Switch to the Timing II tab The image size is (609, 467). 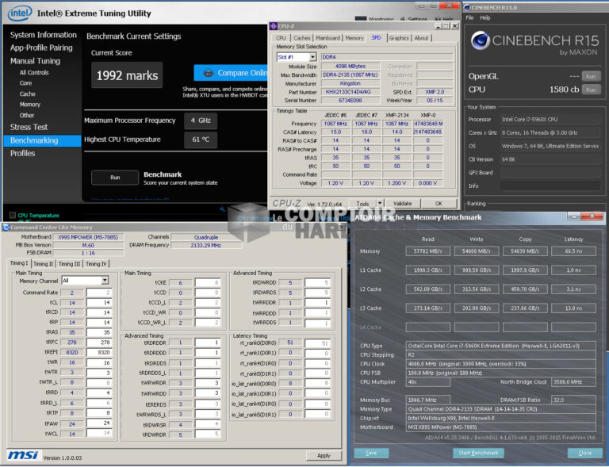[44, 264]
